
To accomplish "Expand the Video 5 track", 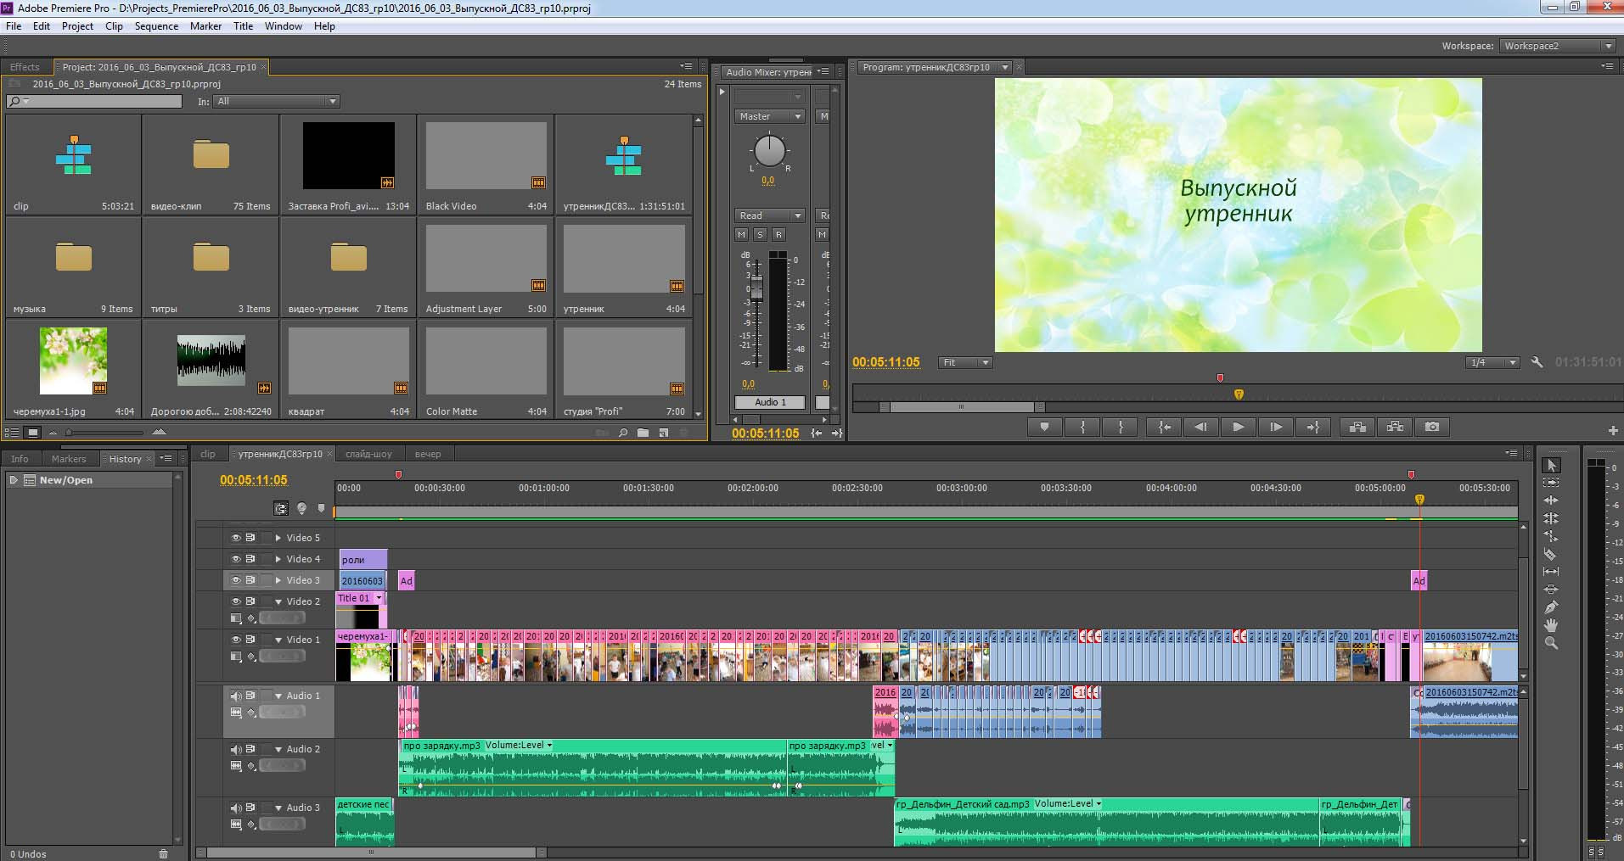I will 278,538.
